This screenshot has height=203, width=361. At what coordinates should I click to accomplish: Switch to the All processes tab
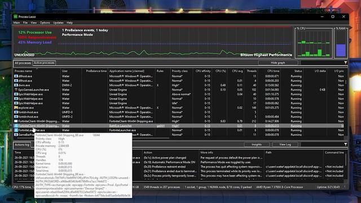point(23,63)
